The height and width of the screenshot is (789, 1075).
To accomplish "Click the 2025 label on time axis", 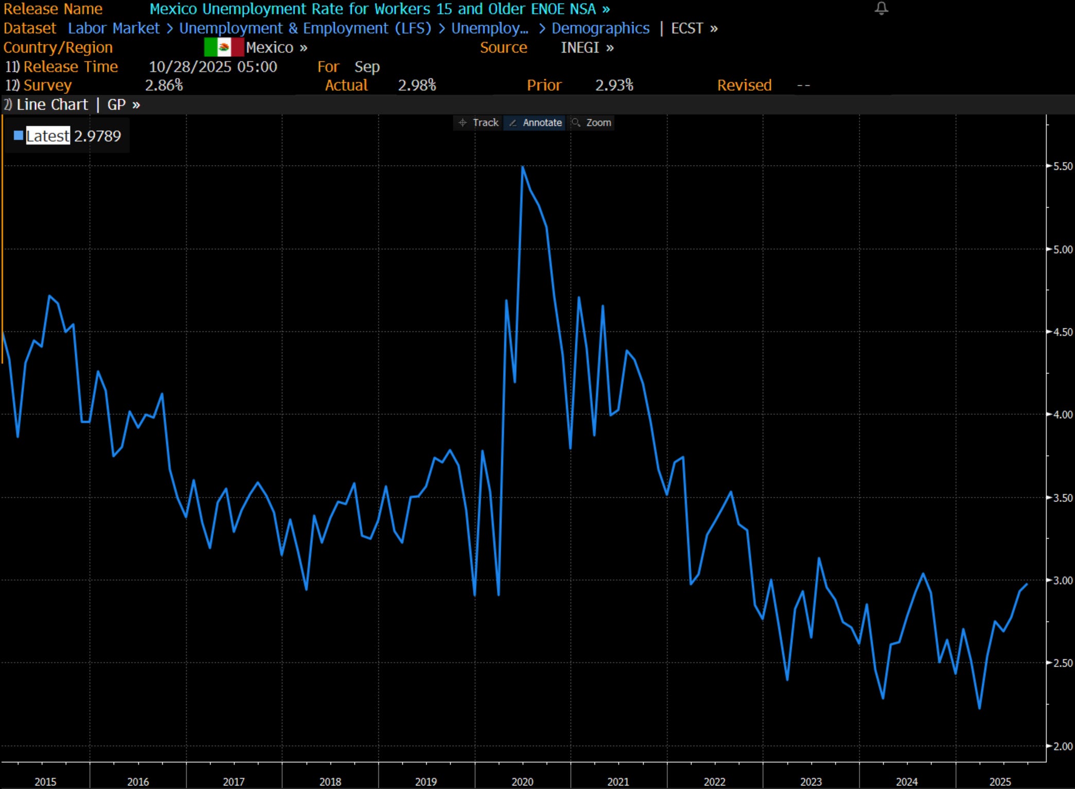I will point(1000,781).
